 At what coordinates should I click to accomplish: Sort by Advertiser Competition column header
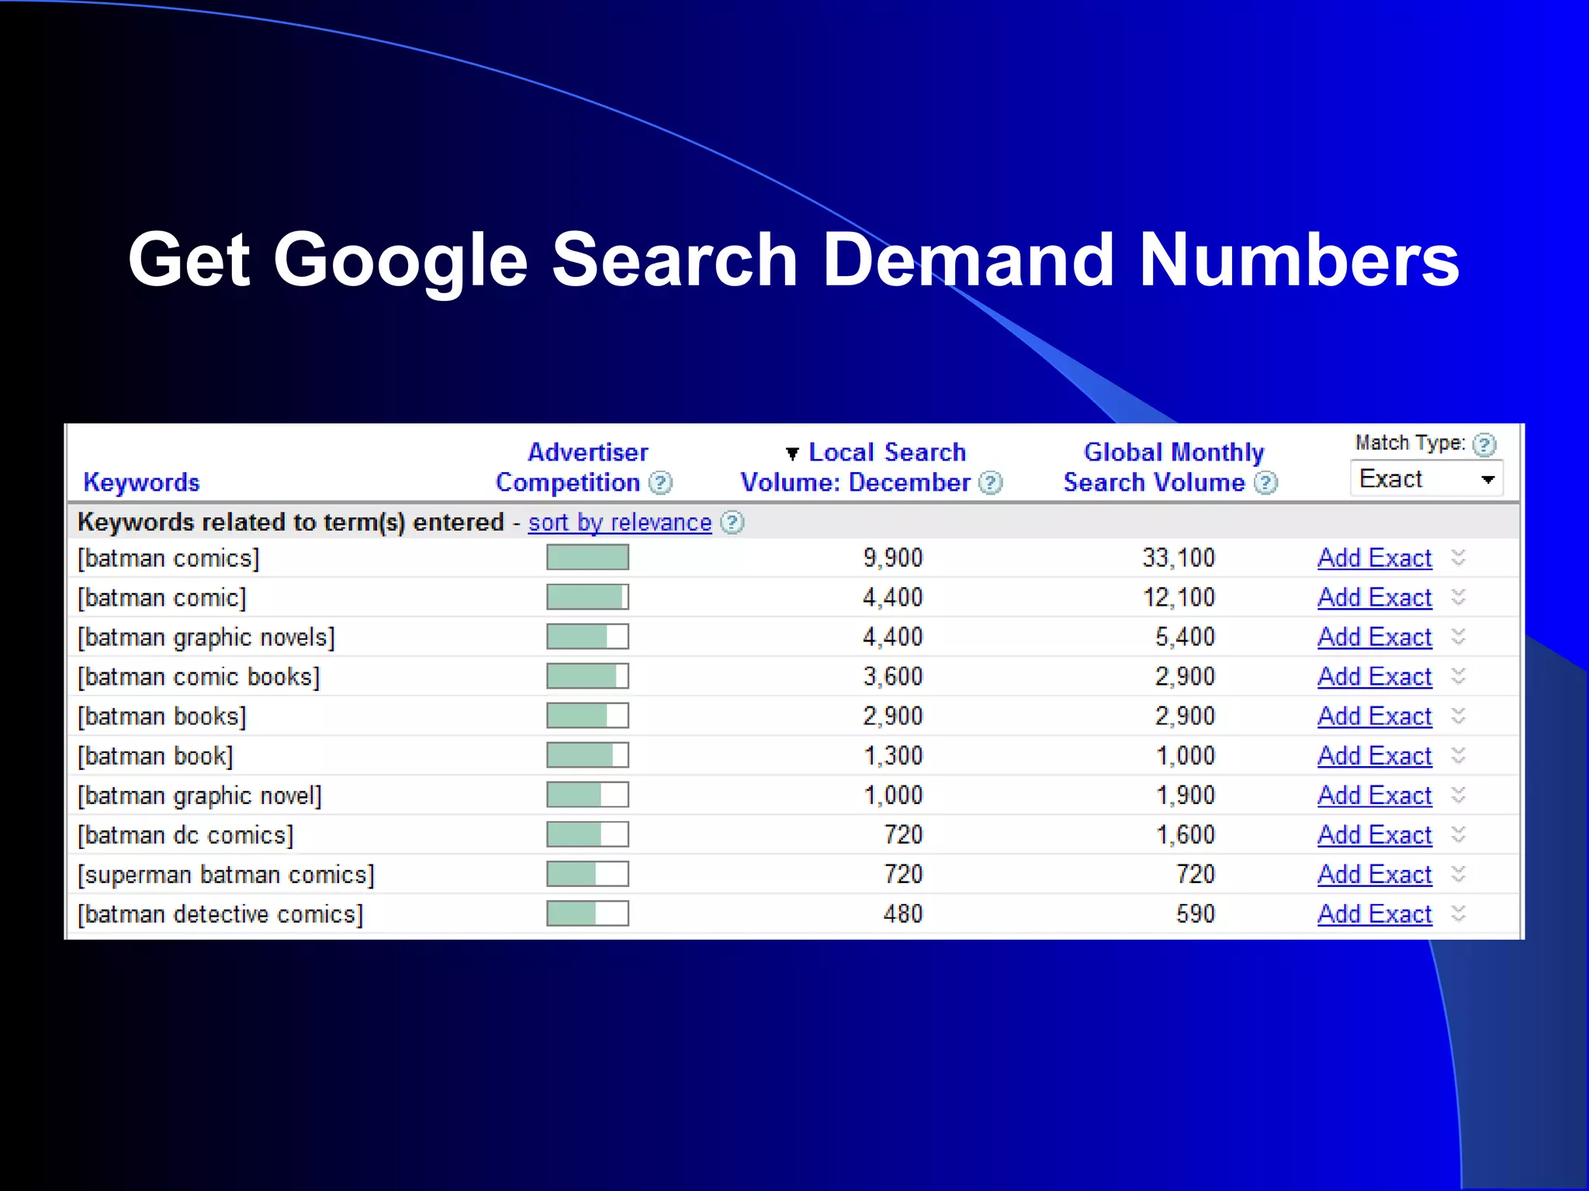click(571, 468)
